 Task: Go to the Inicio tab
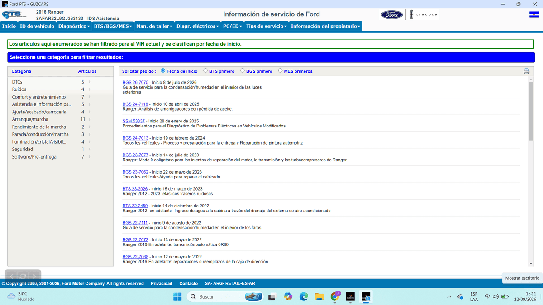9,26
